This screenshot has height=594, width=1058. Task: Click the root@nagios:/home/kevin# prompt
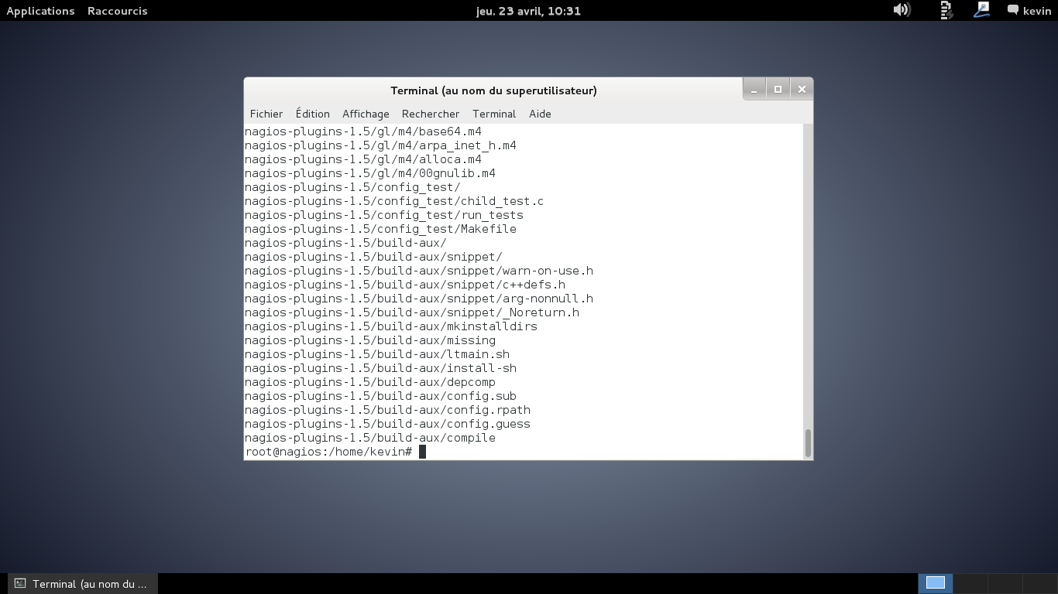coord(328,452)
